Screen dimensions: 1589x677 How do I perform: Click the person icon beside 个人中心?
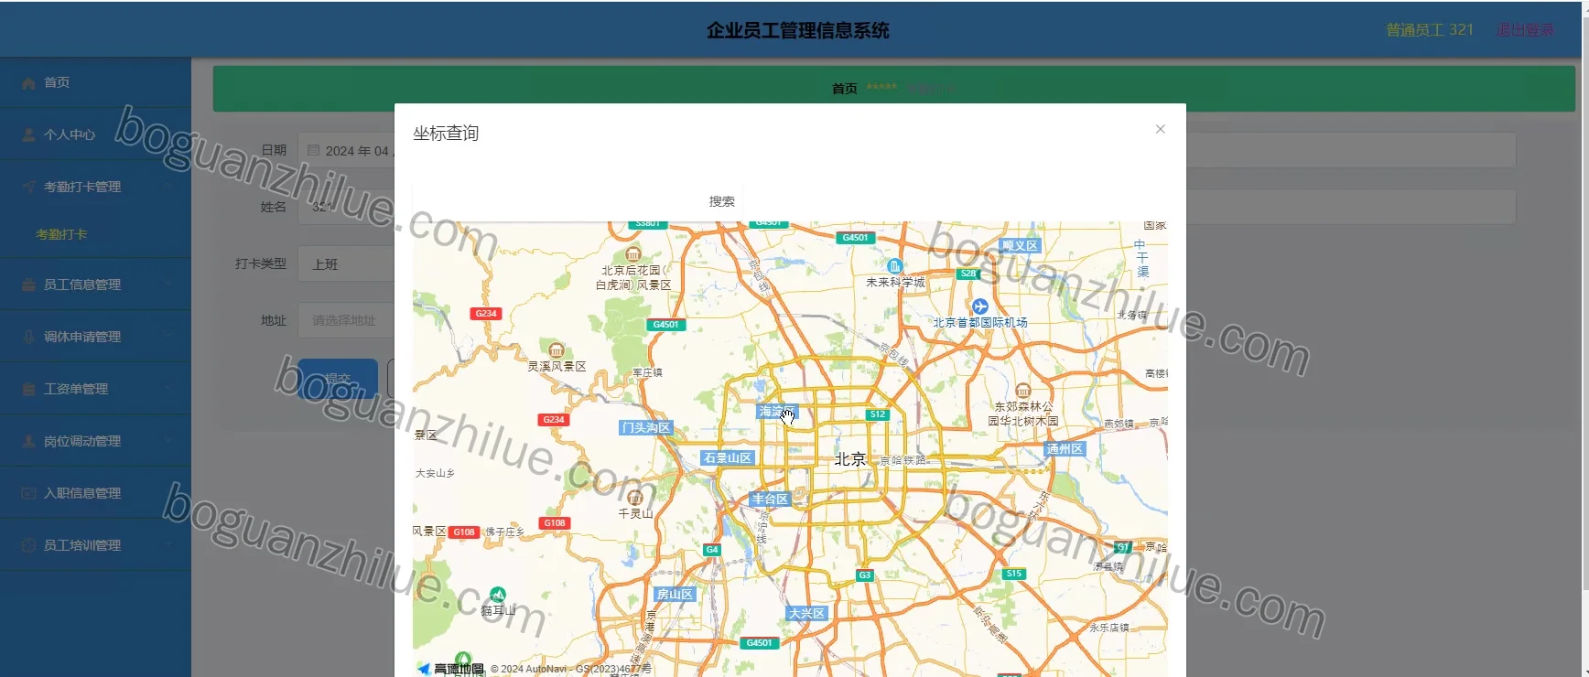point(28,134)
